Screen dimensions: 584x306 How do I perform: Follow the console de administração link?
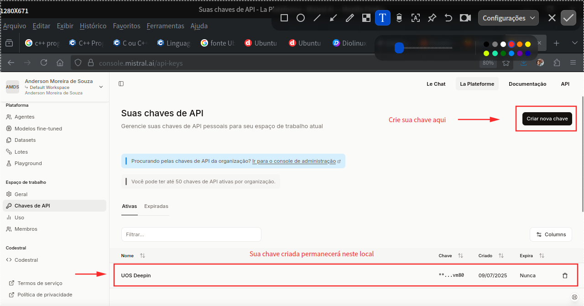(296, 161)
